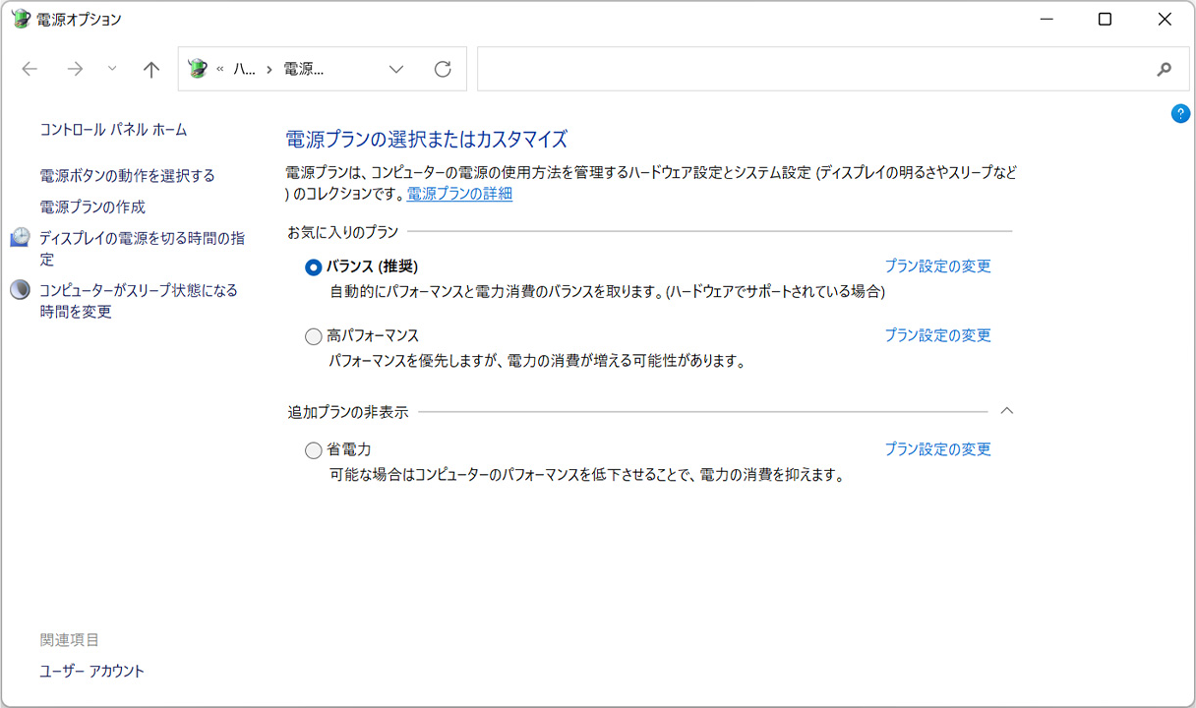Select the 高パフォーマンス power plan
The image size is (1196, 708).
point(314,336)
